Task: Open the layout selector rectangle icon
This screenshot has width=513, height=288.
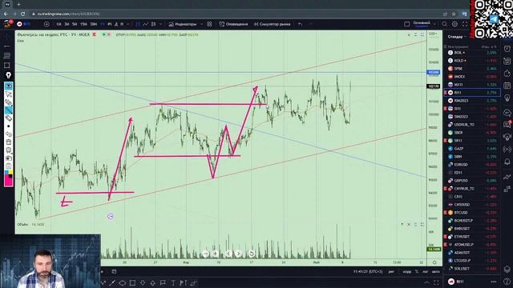Action: coord(406,24)
